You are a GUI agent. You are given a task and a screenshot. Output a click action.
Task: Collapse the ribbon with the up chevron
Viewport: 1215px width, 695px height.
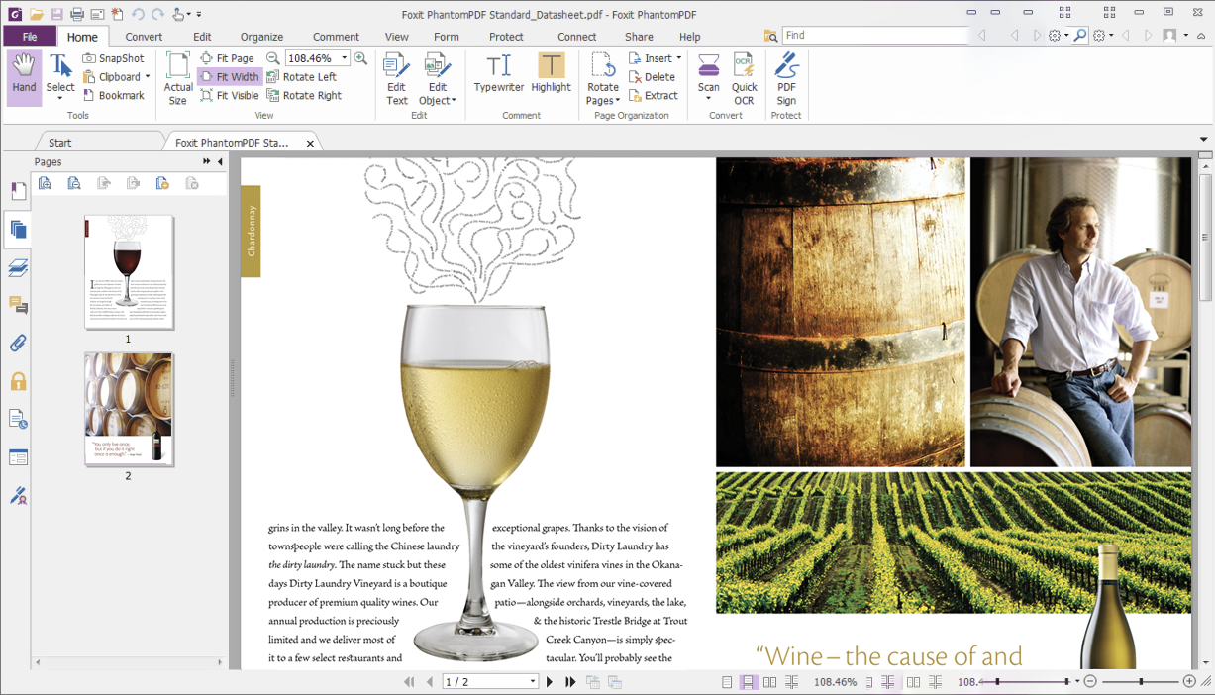tap(1201, 36)
